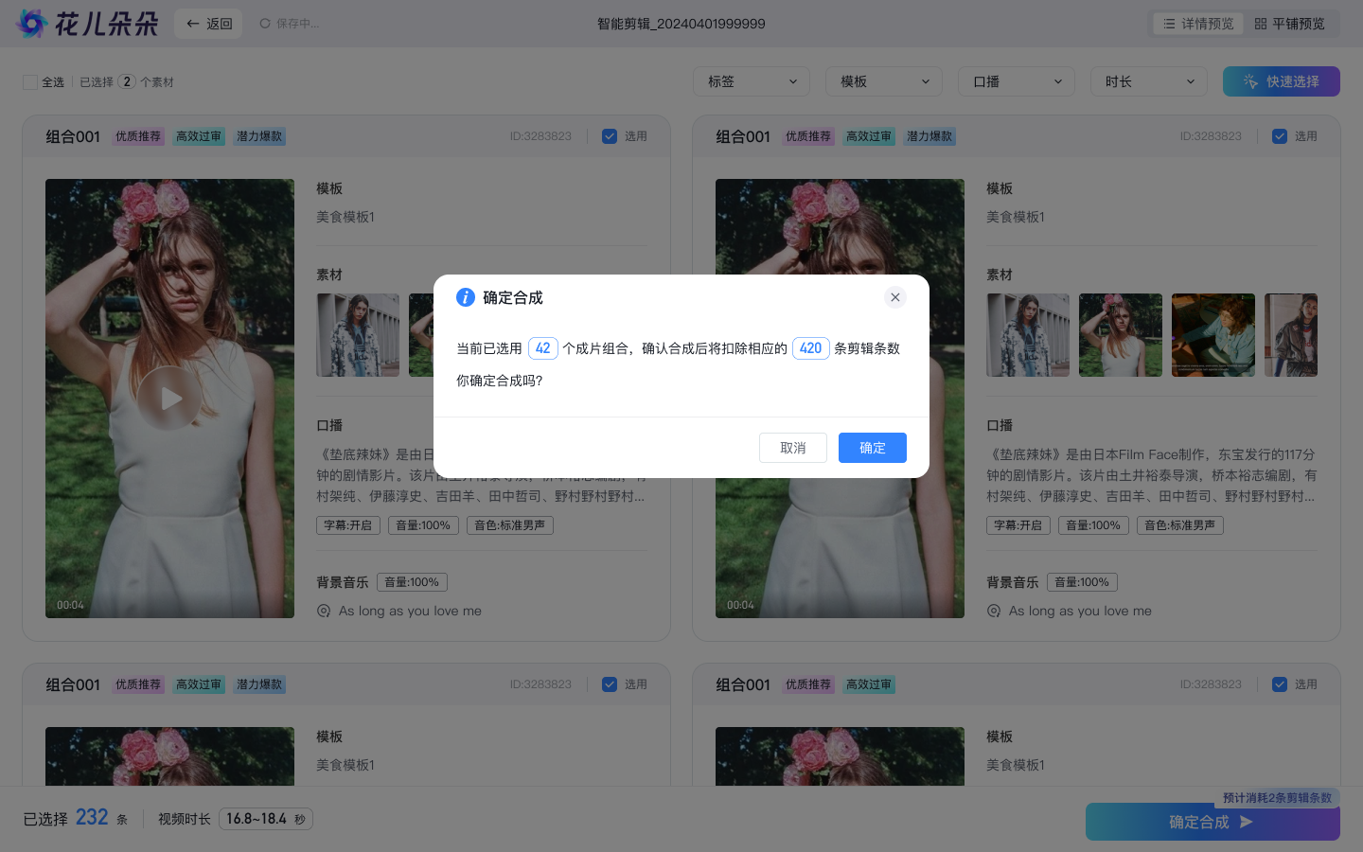Close the 确定合成 dialog with X
Image resolution: width=1363 pixels, height=852 pixels.
click(894, 297)
